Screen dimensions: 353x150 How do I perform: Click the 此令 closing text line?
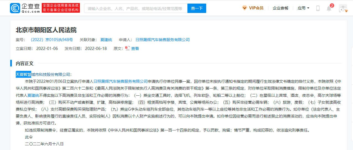(29, 137)
